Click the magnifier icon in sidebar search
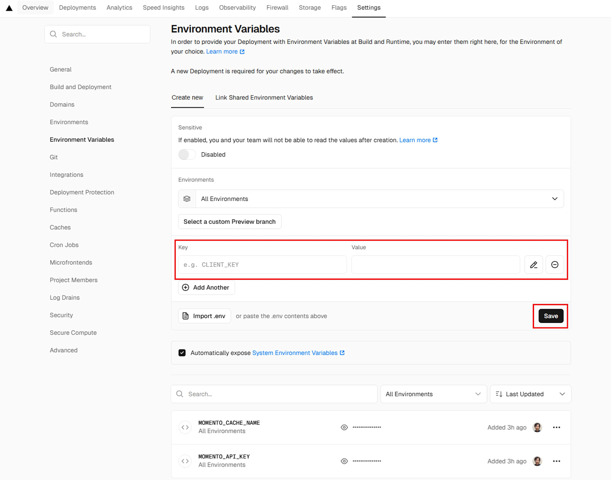The width and height of the screenshot is (611, 480). (x=53, y=34)
